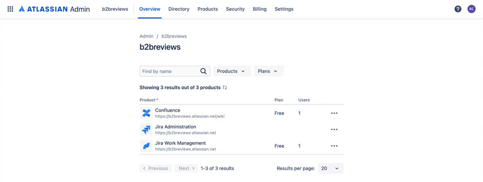Click the search magnifier icon
Image resolution: width=483 pixels, height=182 pixels.
pyautogui.click(x=204, y=71)
